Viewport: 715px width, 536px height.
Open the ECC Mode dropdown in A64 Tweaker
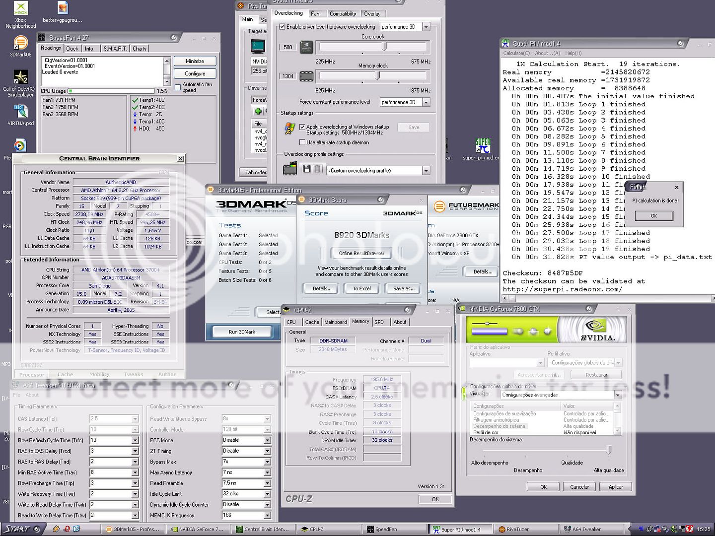click(x=268, y=440)
